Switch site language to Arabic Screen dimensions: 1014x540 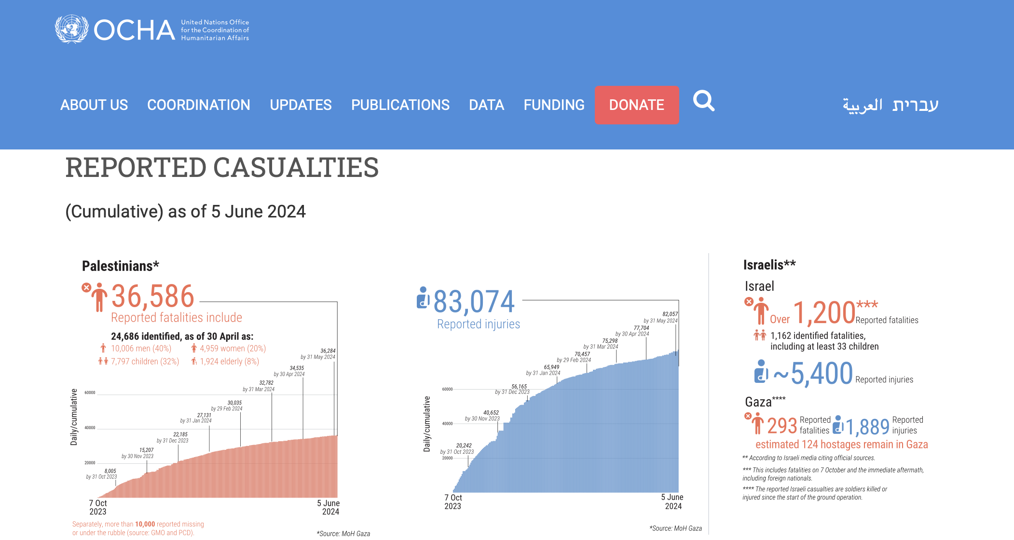coord(863,105)
